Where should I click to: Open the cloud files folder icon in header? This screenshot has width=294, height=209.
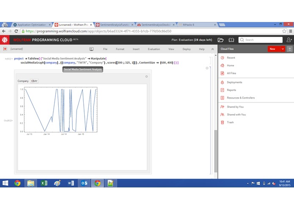220,40
